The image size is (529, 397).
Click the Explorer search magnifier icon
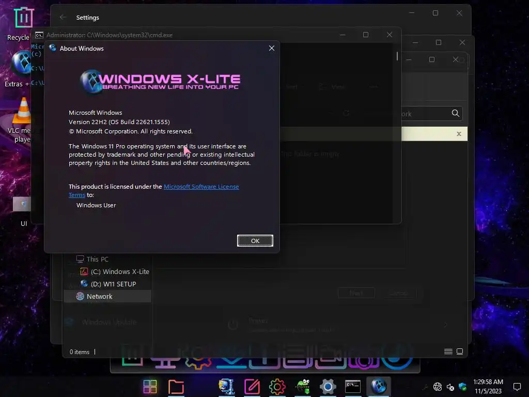(x=456, y=113)
